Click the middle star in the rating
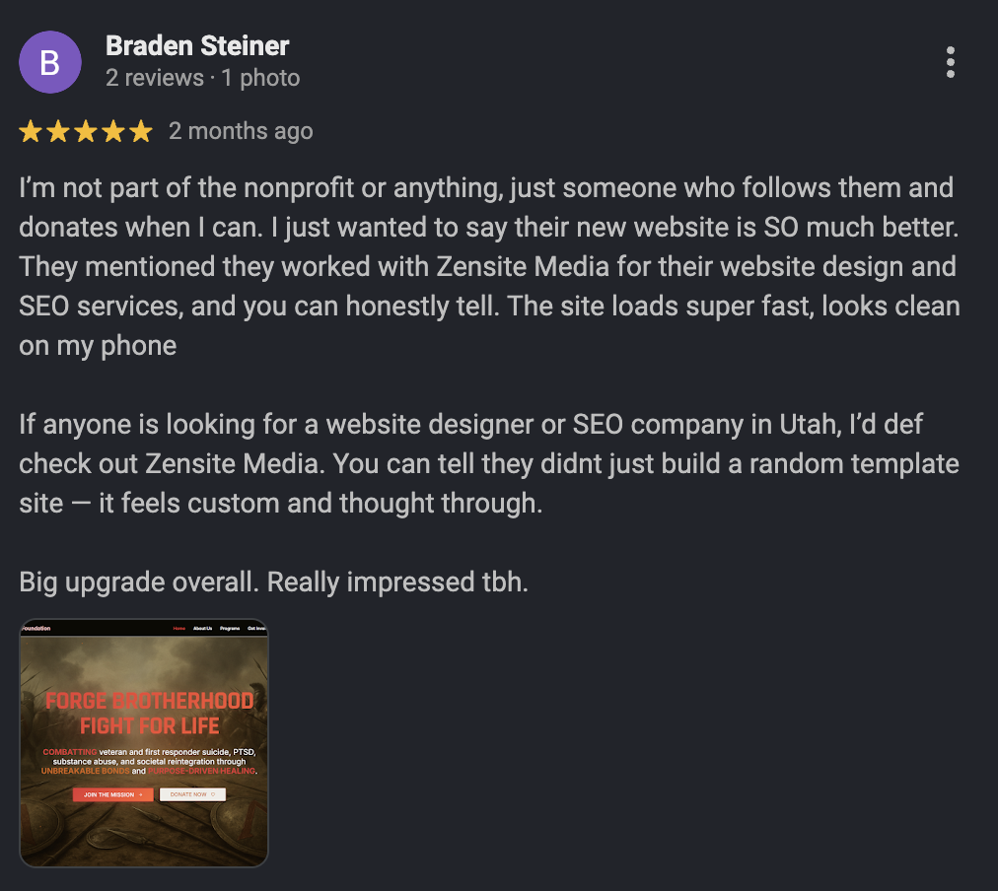The height and width of the screenshot is (891, 998). (x=86, y=130)
